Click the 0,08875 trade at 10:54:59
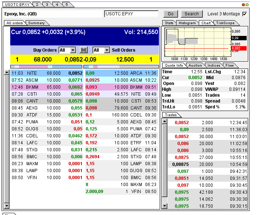Image resolution: width=262 pixels, height=215 pixels. (208, 164)
